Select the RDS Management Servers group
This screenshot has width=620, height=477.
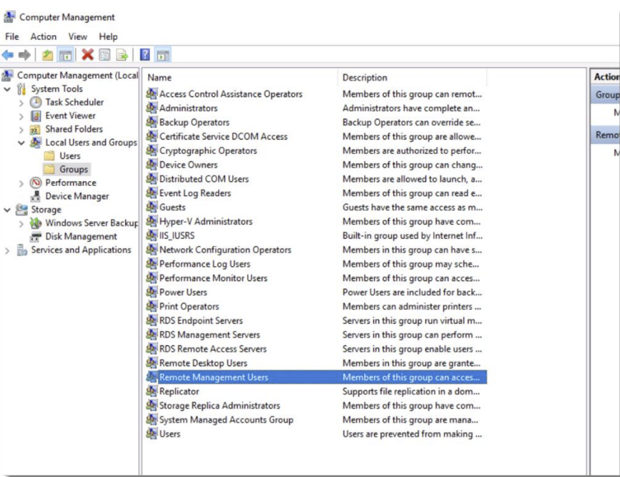pyautogui.click(x=210, y=335)
